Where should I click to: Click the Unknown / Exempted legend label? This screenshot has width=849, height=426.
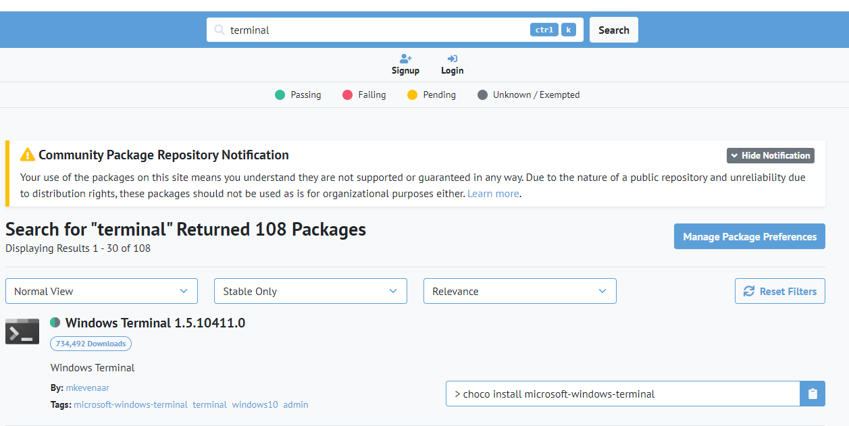(x=536, y=95)
